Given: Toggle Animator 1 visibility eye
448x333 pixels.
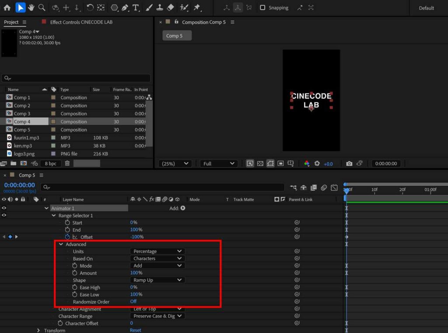Looking at the screenshot, I should pos(4,208).
